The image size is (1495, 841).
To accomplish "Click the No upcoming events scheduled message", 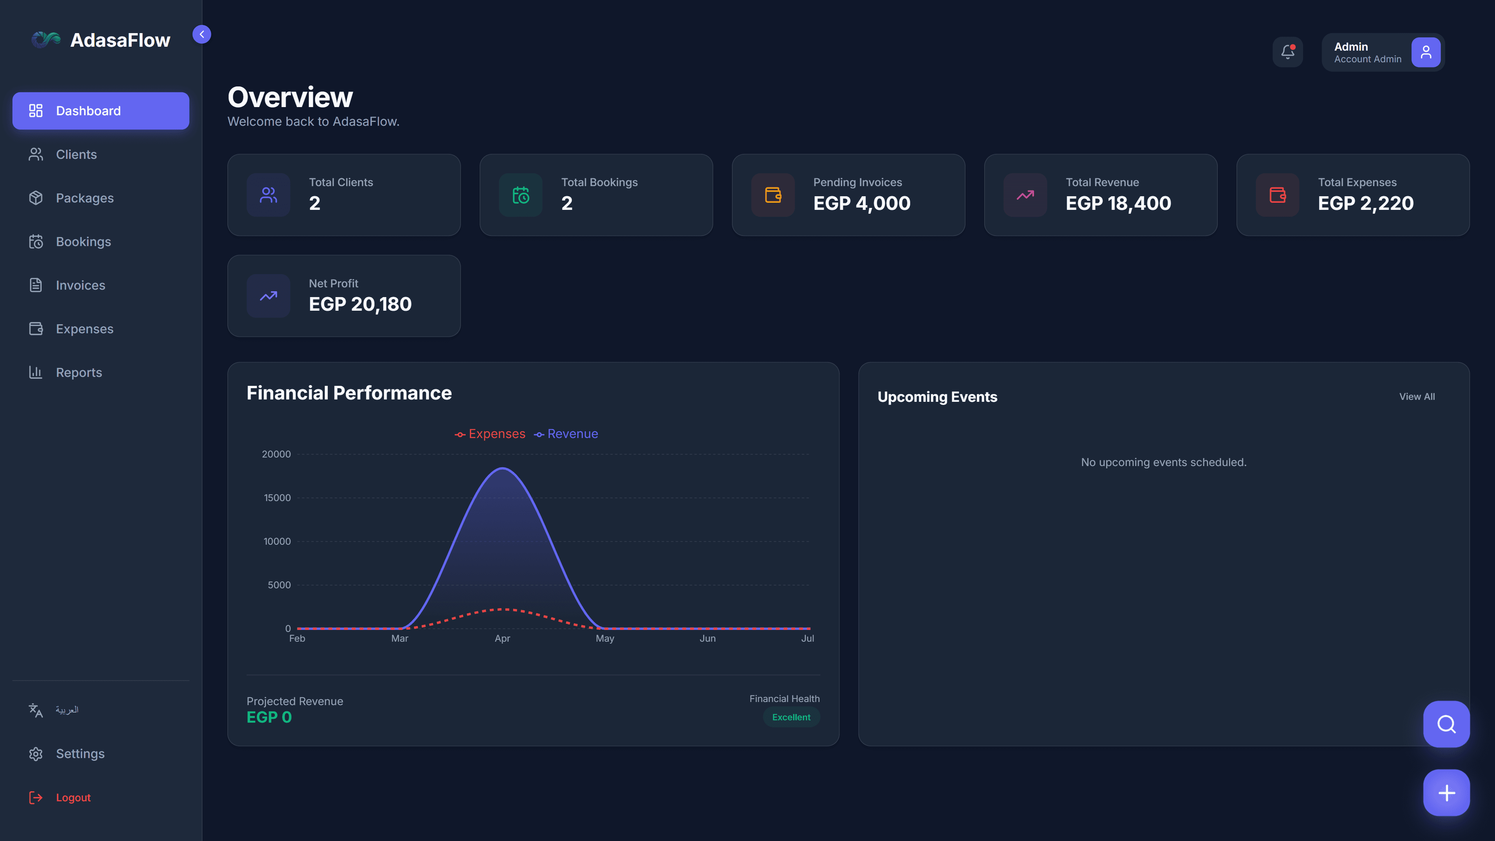I will pos(1164,462).
